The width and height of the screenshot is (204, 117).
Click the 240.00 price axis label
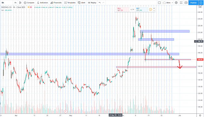point(200,12)
